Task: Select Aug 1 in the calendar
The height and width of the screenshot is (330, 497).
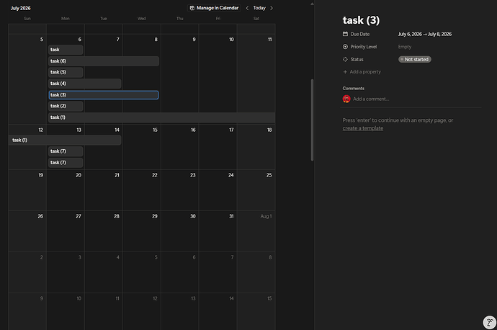Action: point(266,216)
